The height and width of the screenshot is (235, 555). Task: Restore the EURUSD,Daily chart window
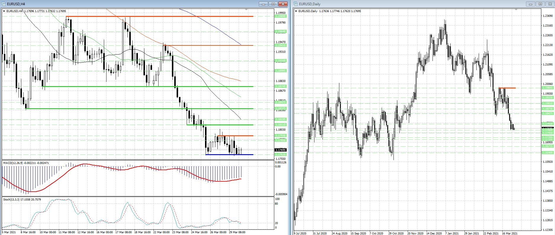(x=540, y=4)
